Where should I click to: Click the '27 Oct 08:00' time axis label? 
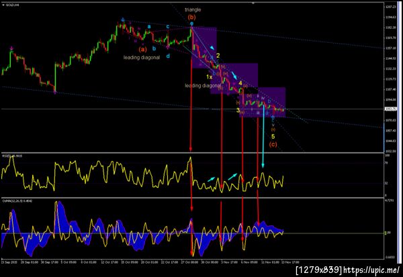(x=189, y=262)
